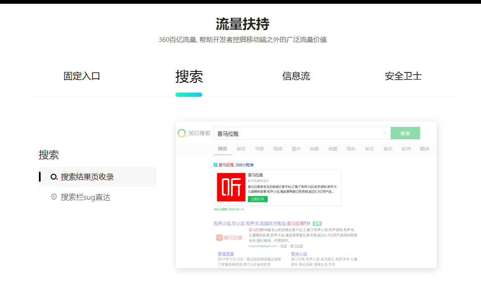The image size is (481, 296).
Task: Select the 问答 search category
Action: pos(260,149)
